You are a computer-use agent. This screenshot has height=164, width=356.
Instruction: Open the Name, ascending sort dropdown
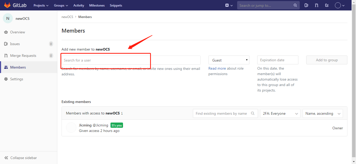pyautogui.click(x=323, y=113)
